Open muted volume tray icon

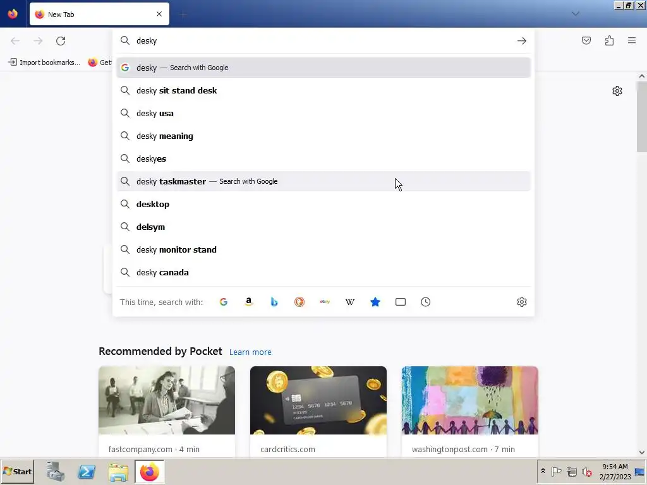tap(587, 471)
